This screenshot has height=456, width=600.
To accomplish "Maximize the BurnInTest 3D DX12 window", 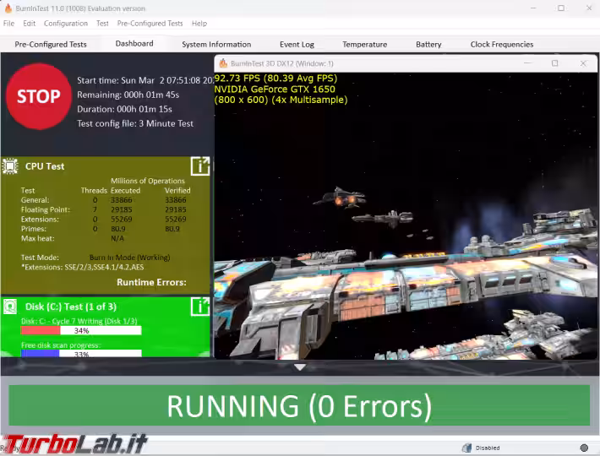I will point(555,63).
